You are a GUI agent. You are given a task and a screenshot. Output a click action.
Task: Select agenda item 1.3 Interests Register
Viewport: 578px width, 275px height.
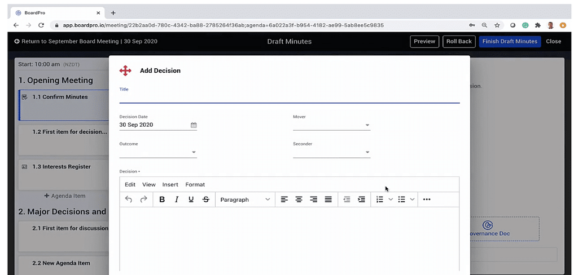pyautogui.click(x=62, y=167)
